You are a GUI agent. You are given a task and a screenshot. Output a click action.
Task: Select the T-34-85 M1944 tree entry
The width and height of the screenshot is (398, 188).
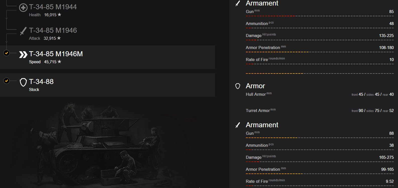53,10
